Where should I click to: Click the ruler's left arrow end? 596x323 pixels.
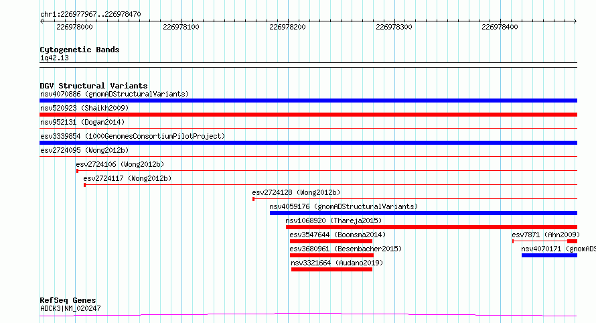coord(42,21)
